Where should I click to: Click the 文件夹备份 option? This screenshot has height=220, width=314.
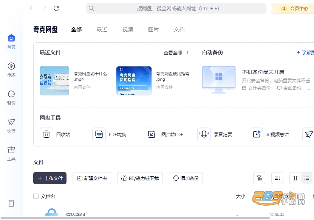coord(256,88)
